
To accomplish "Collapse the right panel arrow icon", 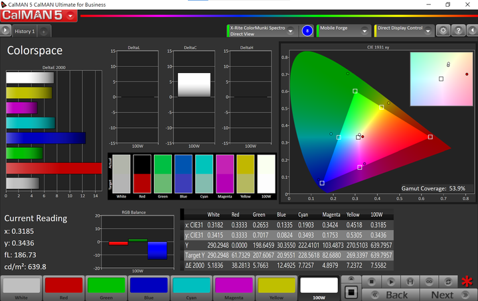I will click(x=473, y=30).
